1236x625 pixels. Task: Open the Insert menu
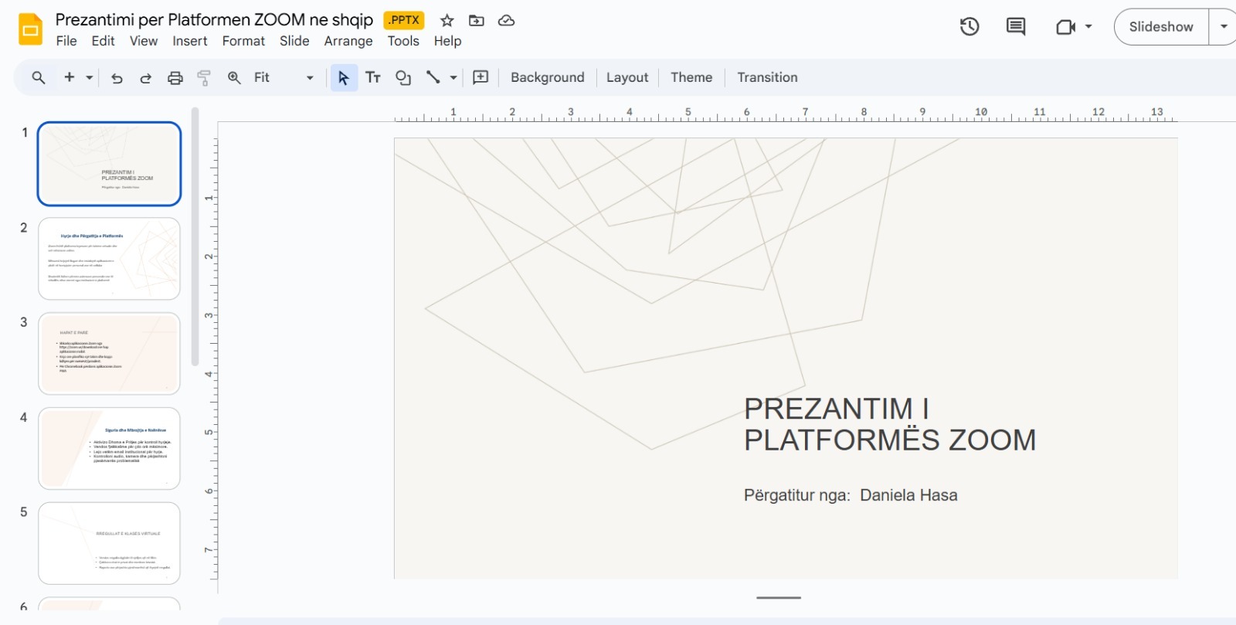[189, 41]
